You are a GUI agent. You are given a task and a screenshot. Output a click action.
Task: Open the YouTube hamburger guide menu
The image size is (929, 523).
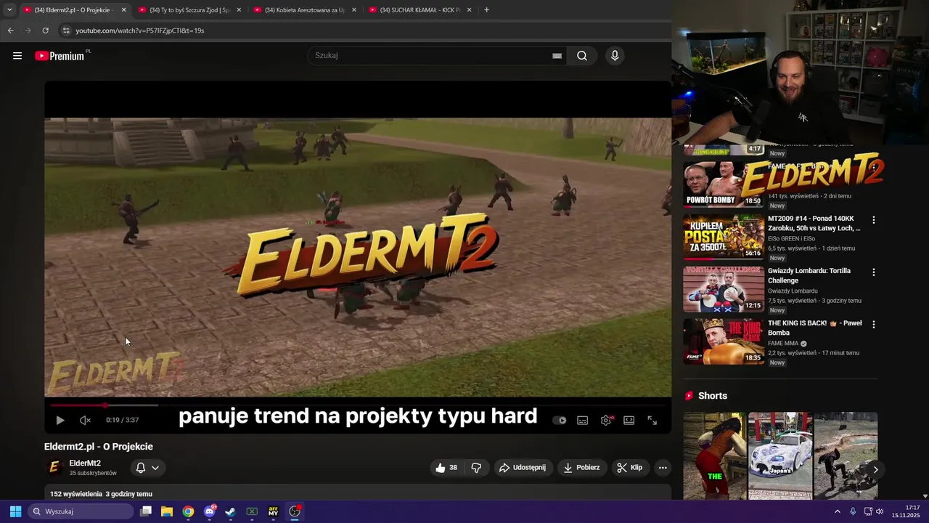coord(17,56)
